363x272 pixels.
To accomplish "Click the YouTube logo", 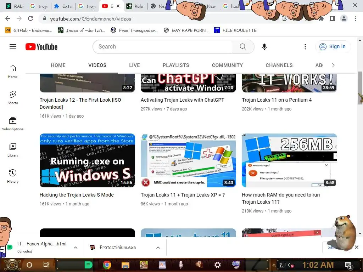I will coord(41,47).
